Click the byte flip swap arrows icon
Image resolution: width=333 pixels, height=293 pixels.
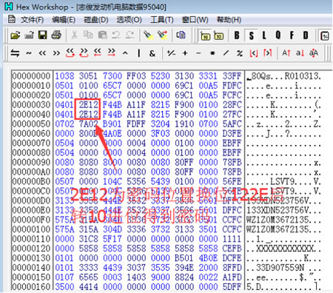pyautogui.click(x=15, y=53)
